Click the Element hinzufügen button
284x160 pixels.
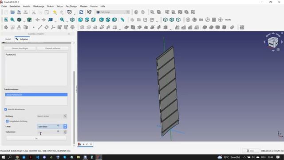click(x=20, y=48)
